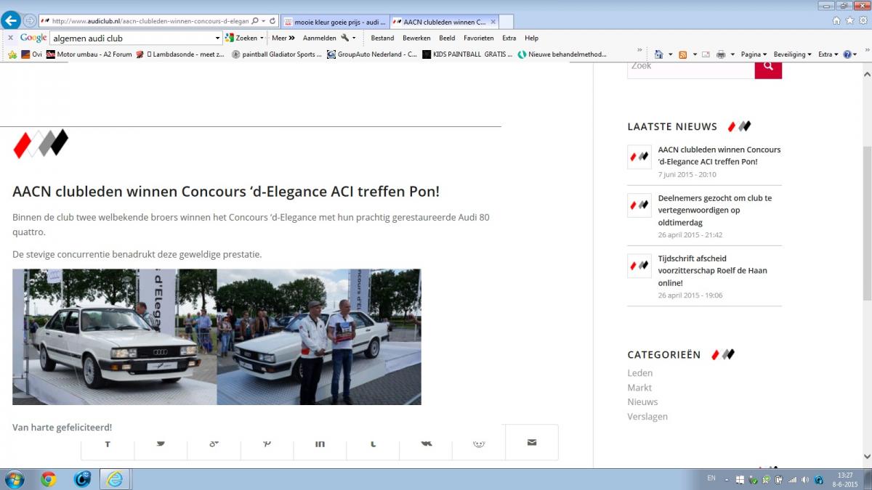Share the article on Google Plus icon

pyautogui.click(x=214, y=443)
